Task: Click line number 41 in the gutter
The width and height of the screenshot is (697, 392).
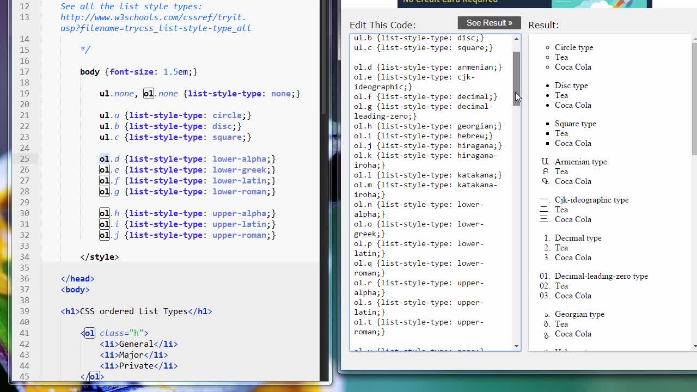Action: point(24,333)
